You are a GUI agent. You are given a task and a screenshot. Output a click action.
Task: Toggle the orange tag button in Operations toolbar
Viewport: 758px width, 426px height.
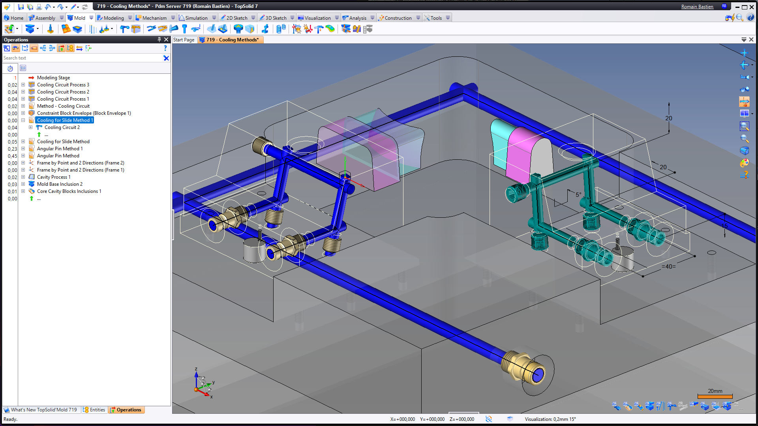click(x=34, y=48)
